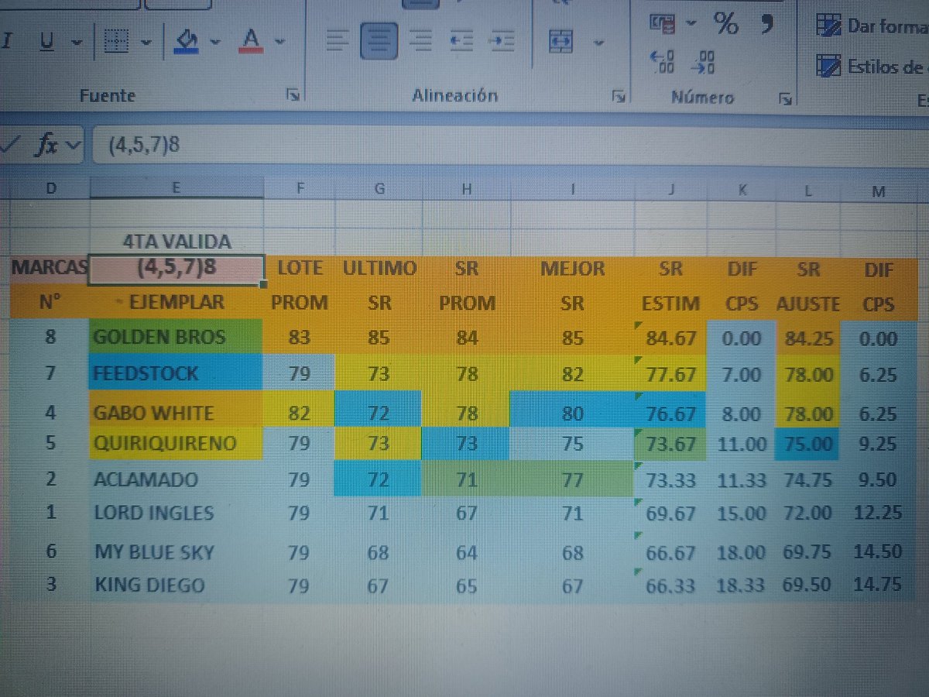Viewport: 929px width, 697px height.
Task: Expand underline style dropdown arrow
Action: (x=77, y=43)
